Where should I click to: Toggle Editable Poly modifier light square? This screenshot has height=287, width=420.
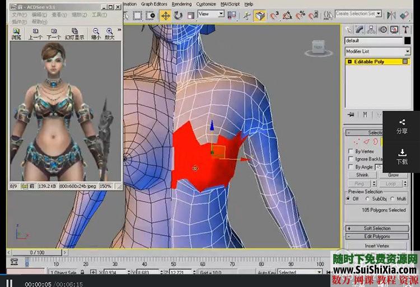405,61
